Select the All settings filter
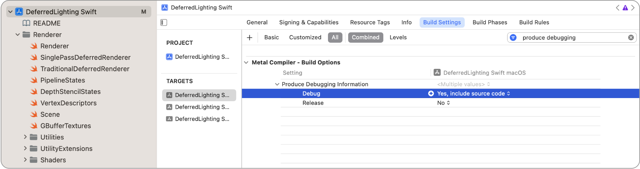 tap(335, 38)
